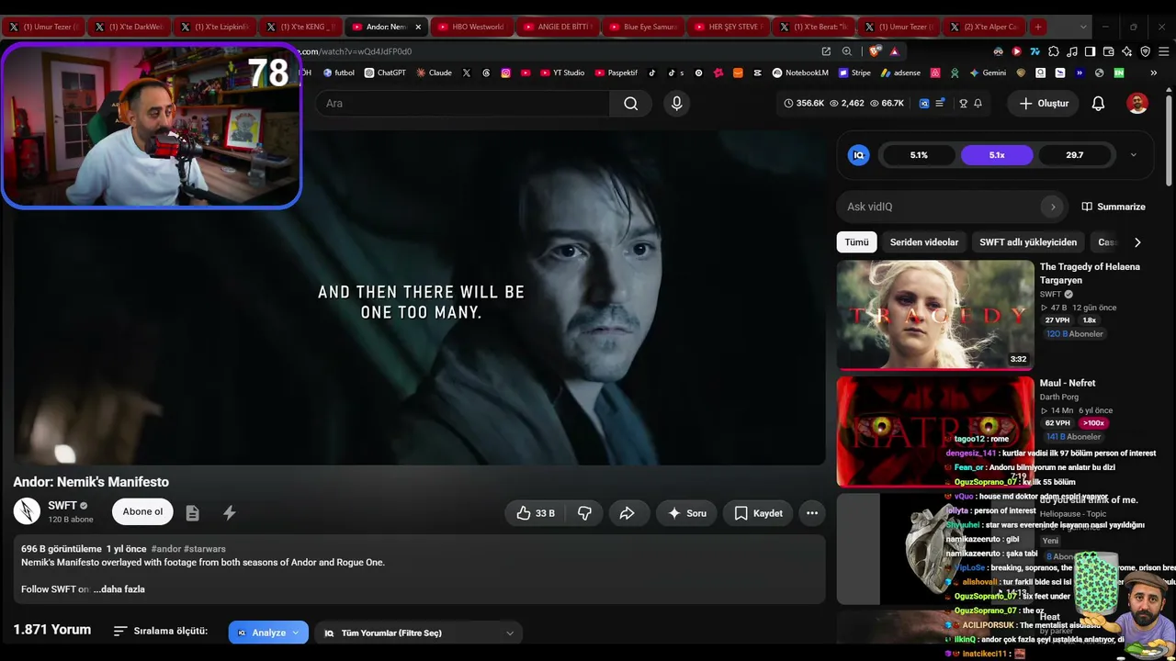
Task: Open the account avatar menu
Action: (x=1137, y=104)
